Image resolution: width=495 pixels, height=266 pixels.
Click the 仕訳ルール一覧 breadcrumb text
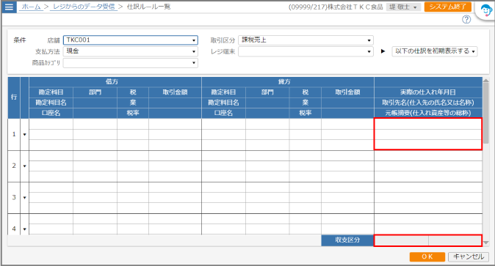tap(148, 7)
